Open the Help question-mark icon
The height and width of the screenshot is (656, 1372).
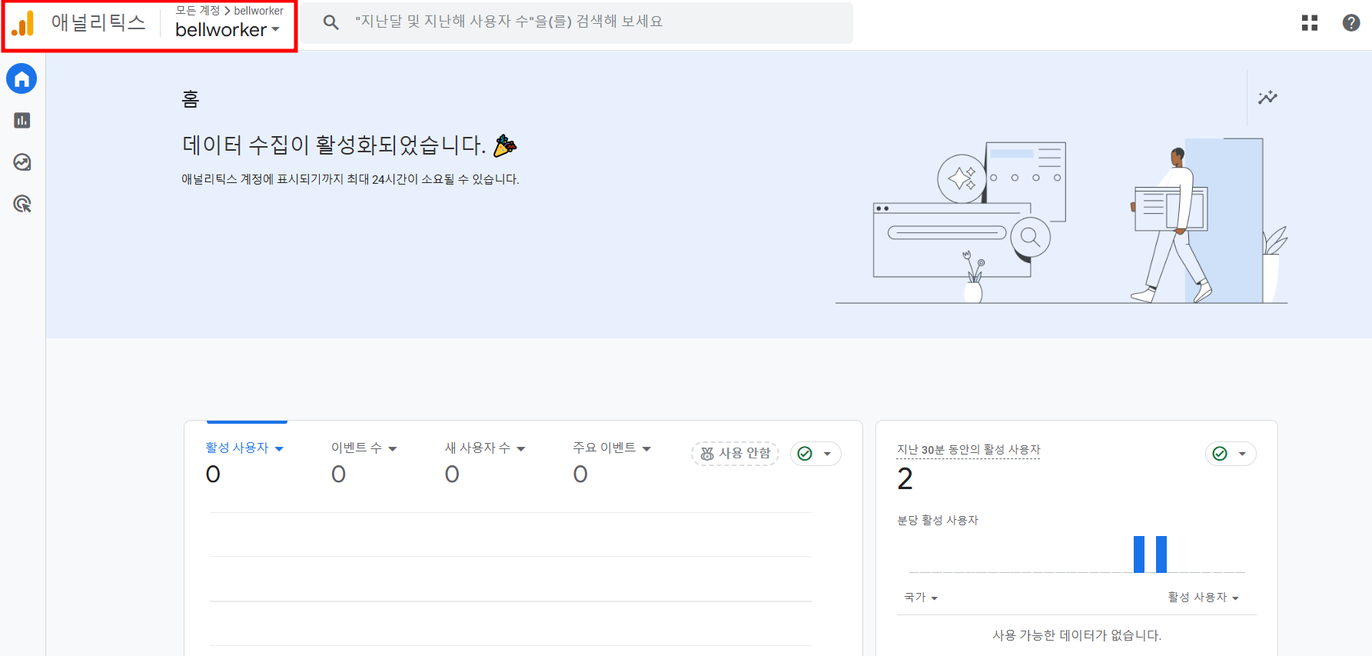point(1351,23)
